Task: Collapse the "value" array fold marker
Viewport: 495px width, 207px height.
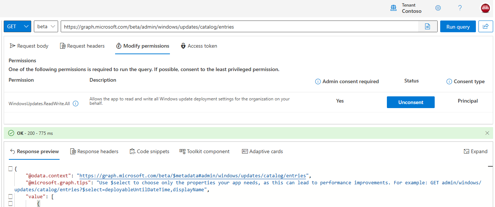Action: (10, 197)
